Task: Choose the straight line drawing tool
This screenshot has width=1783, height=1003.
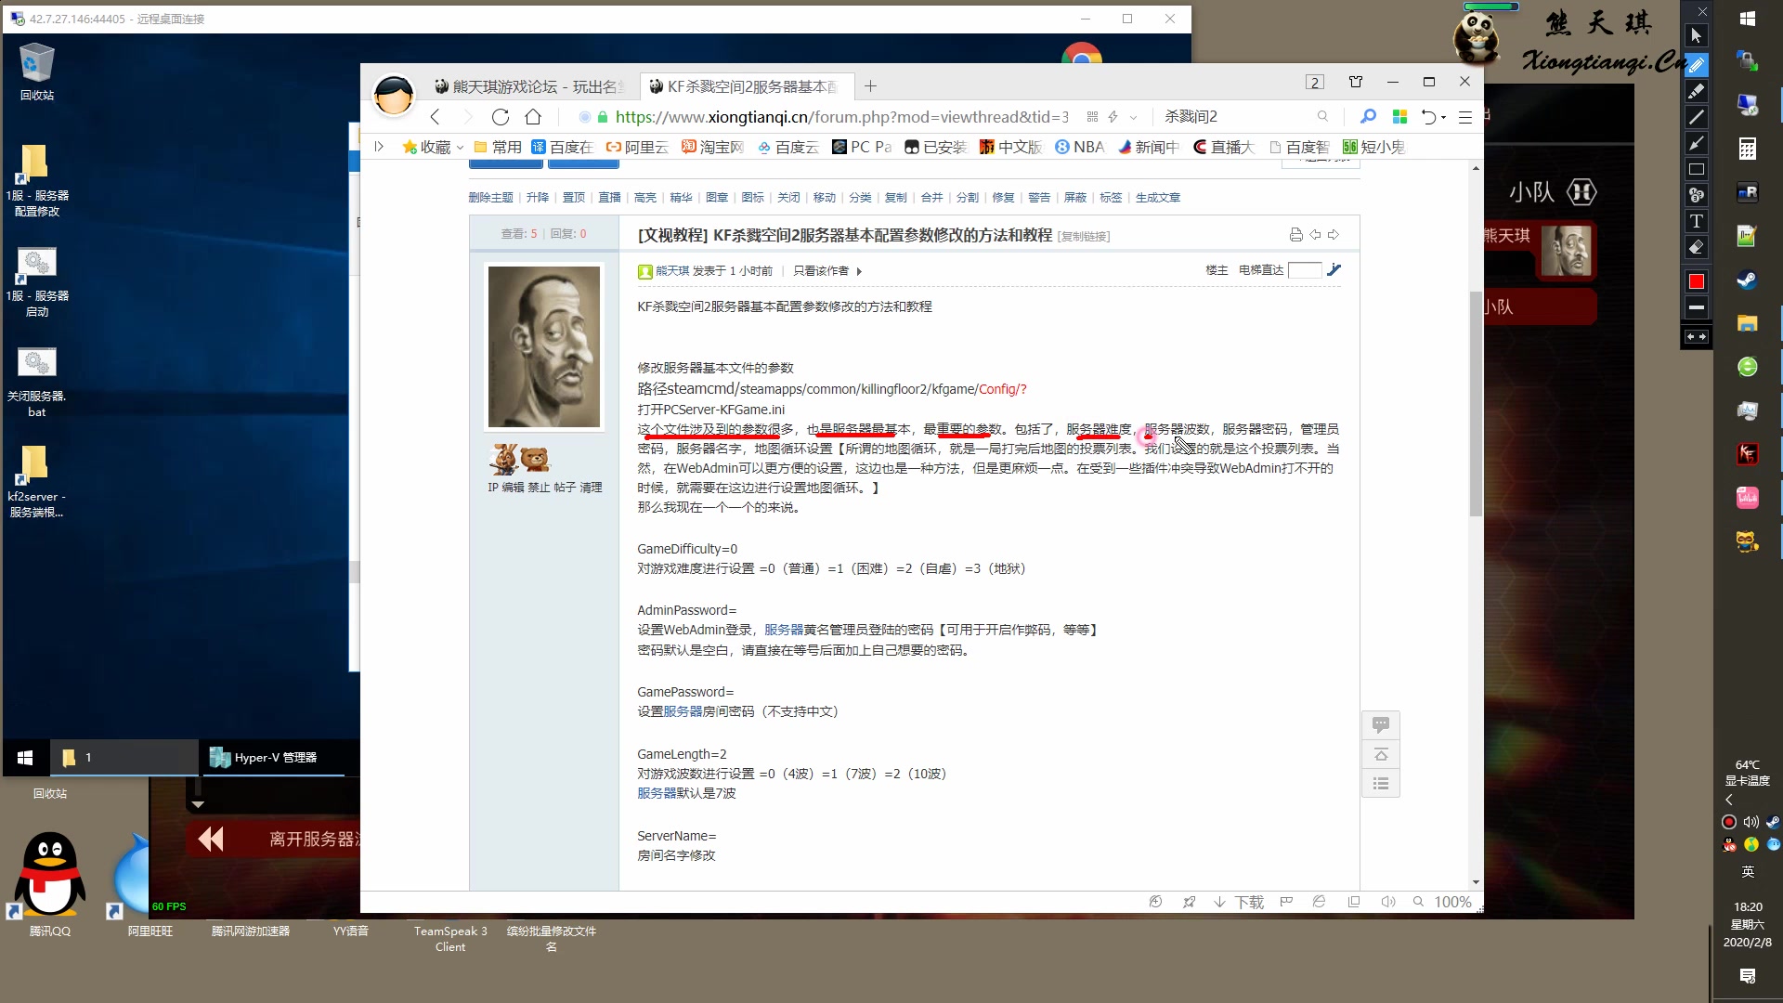Action: click(1697, 117)
